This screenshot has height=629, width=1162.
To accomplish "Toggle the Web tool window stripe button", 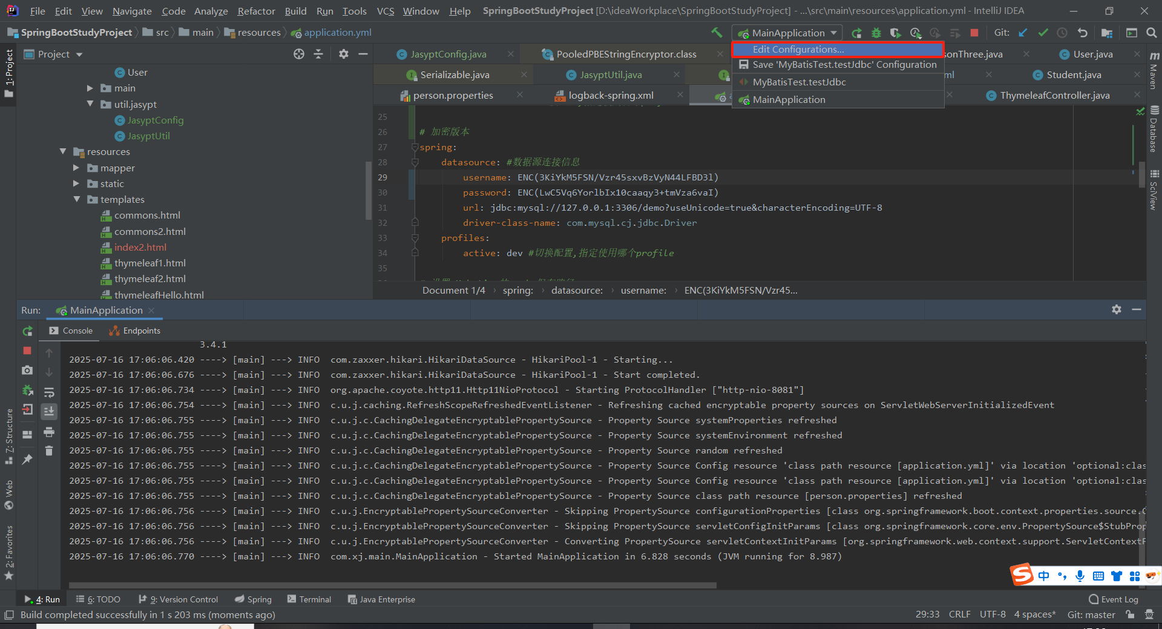I will tap(8, 495).
